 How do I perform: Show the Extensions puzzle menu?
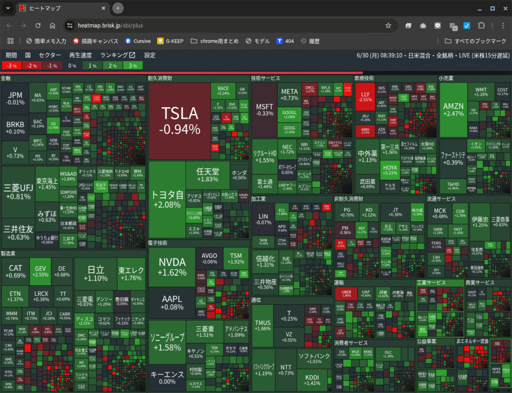click(481, 26)
